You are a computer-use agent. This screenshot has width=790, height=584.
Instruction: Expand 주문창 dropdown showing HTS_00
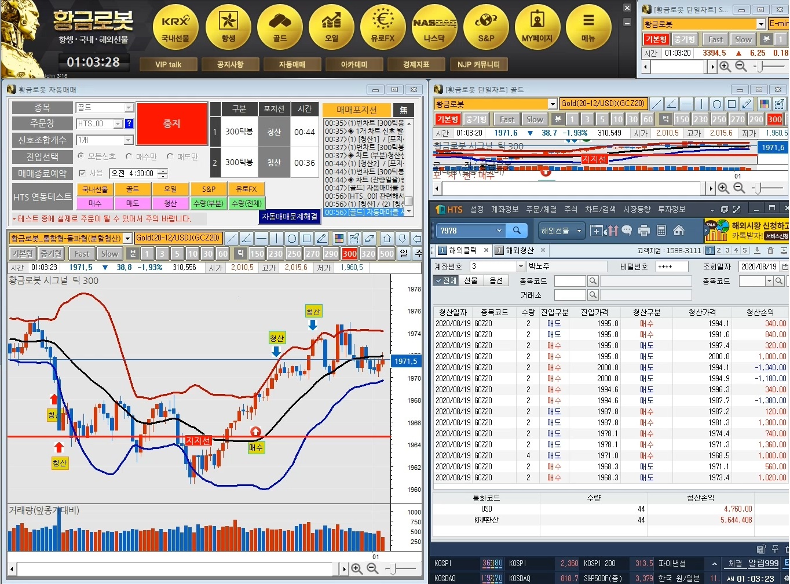point(118,123)
